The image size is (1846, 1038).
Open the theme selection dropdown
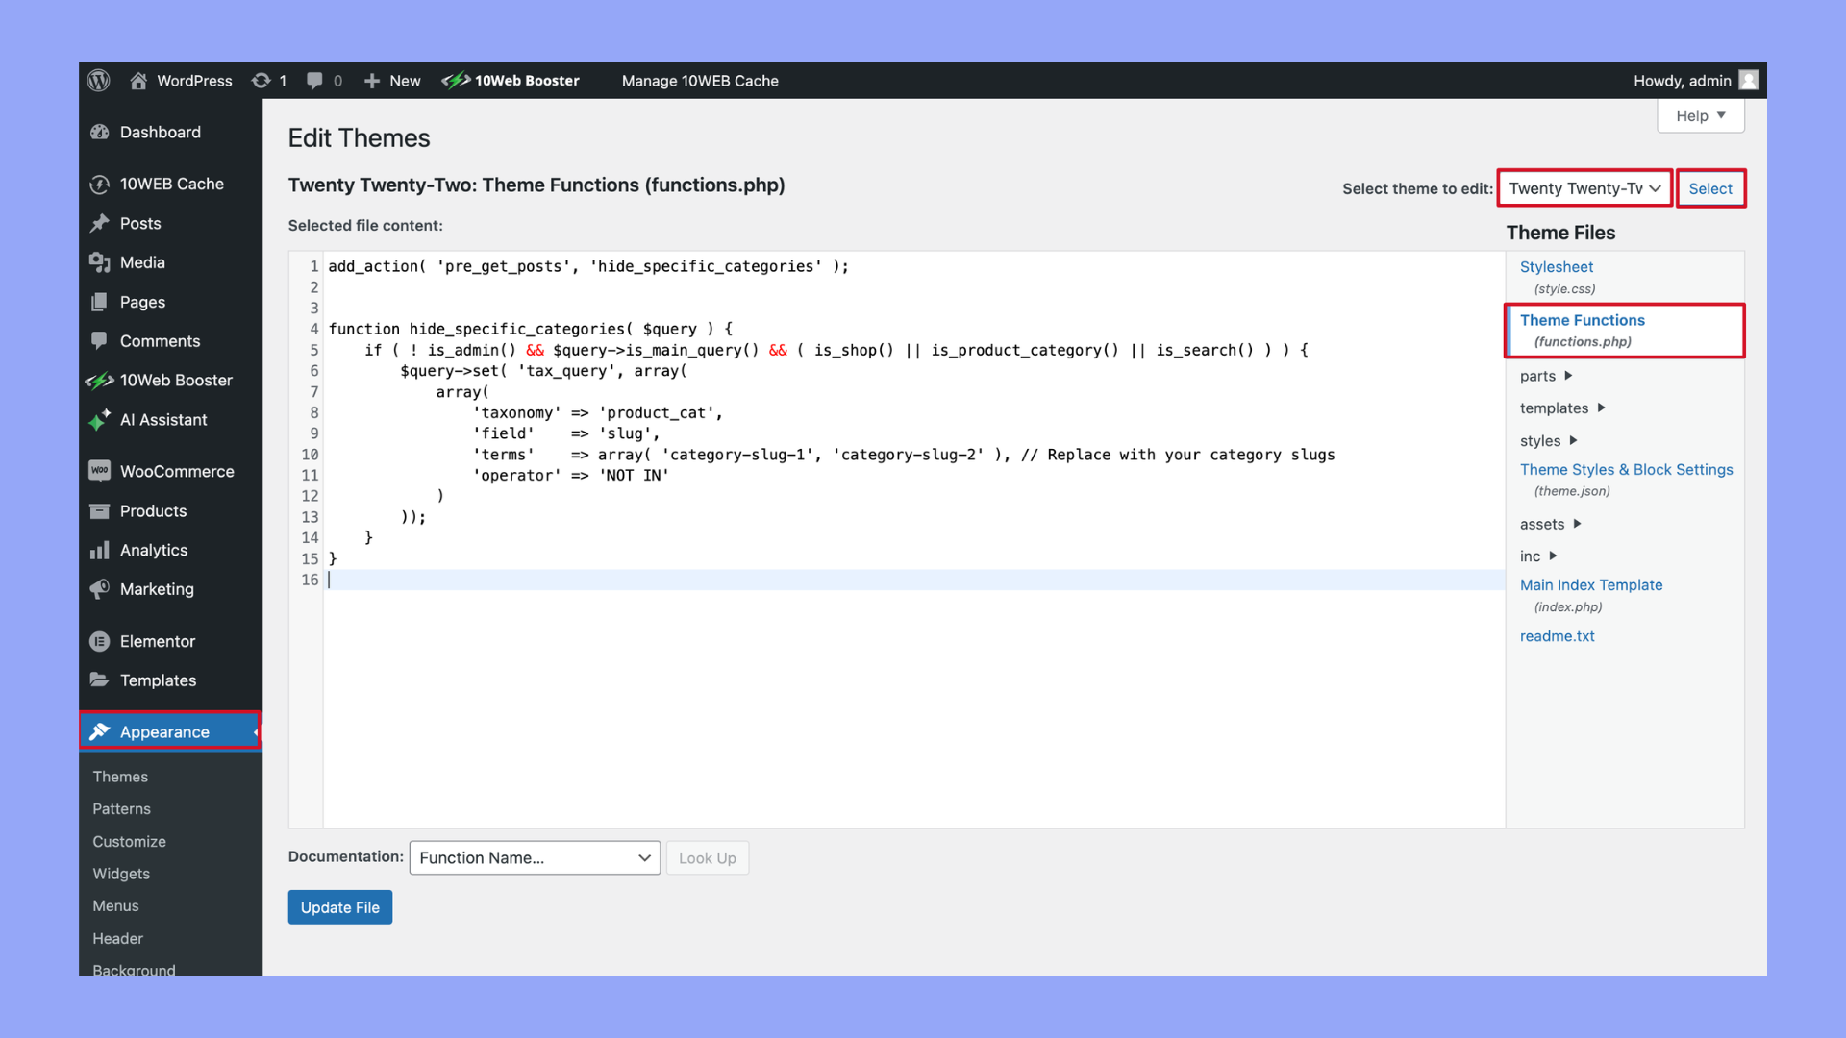click(1584, 188)
